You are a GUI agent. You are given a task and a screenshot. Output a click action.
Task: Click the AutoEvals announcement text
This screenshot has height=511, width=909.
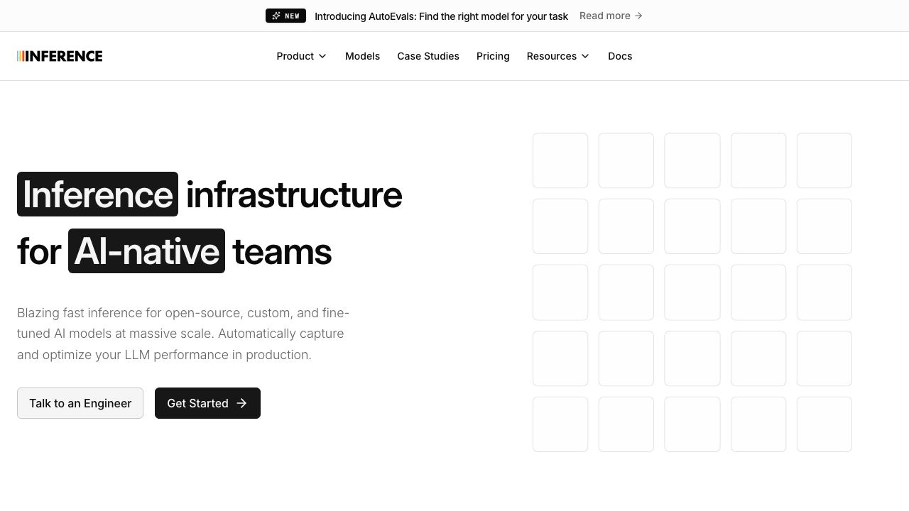pyautogui.click(x=441, y=16)
